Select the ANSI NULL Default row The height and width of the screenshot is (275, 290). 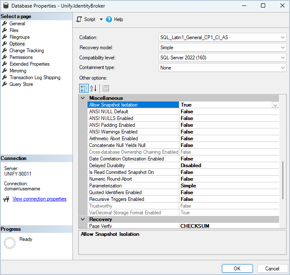pos(183,112)
